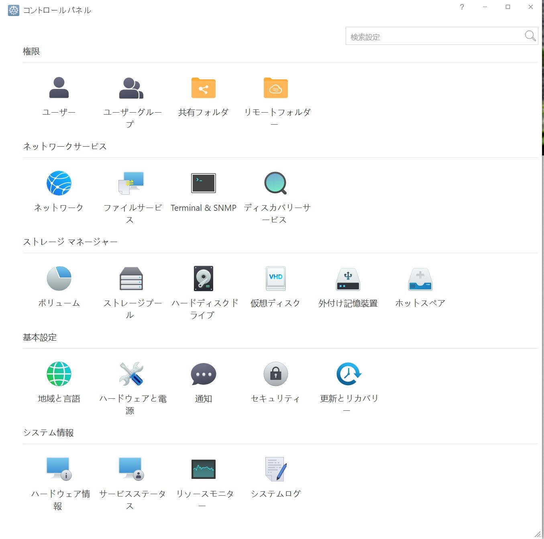Open the ファイルサービス icon

pyautogui.click(x=131, y=183)
